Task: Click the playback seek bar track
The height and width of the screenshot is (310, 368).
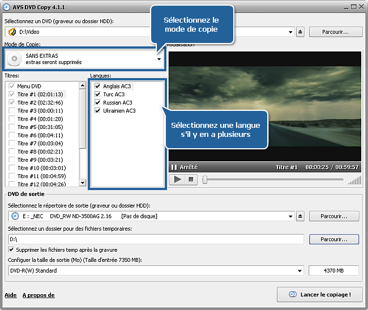Action: coord(275,180)
